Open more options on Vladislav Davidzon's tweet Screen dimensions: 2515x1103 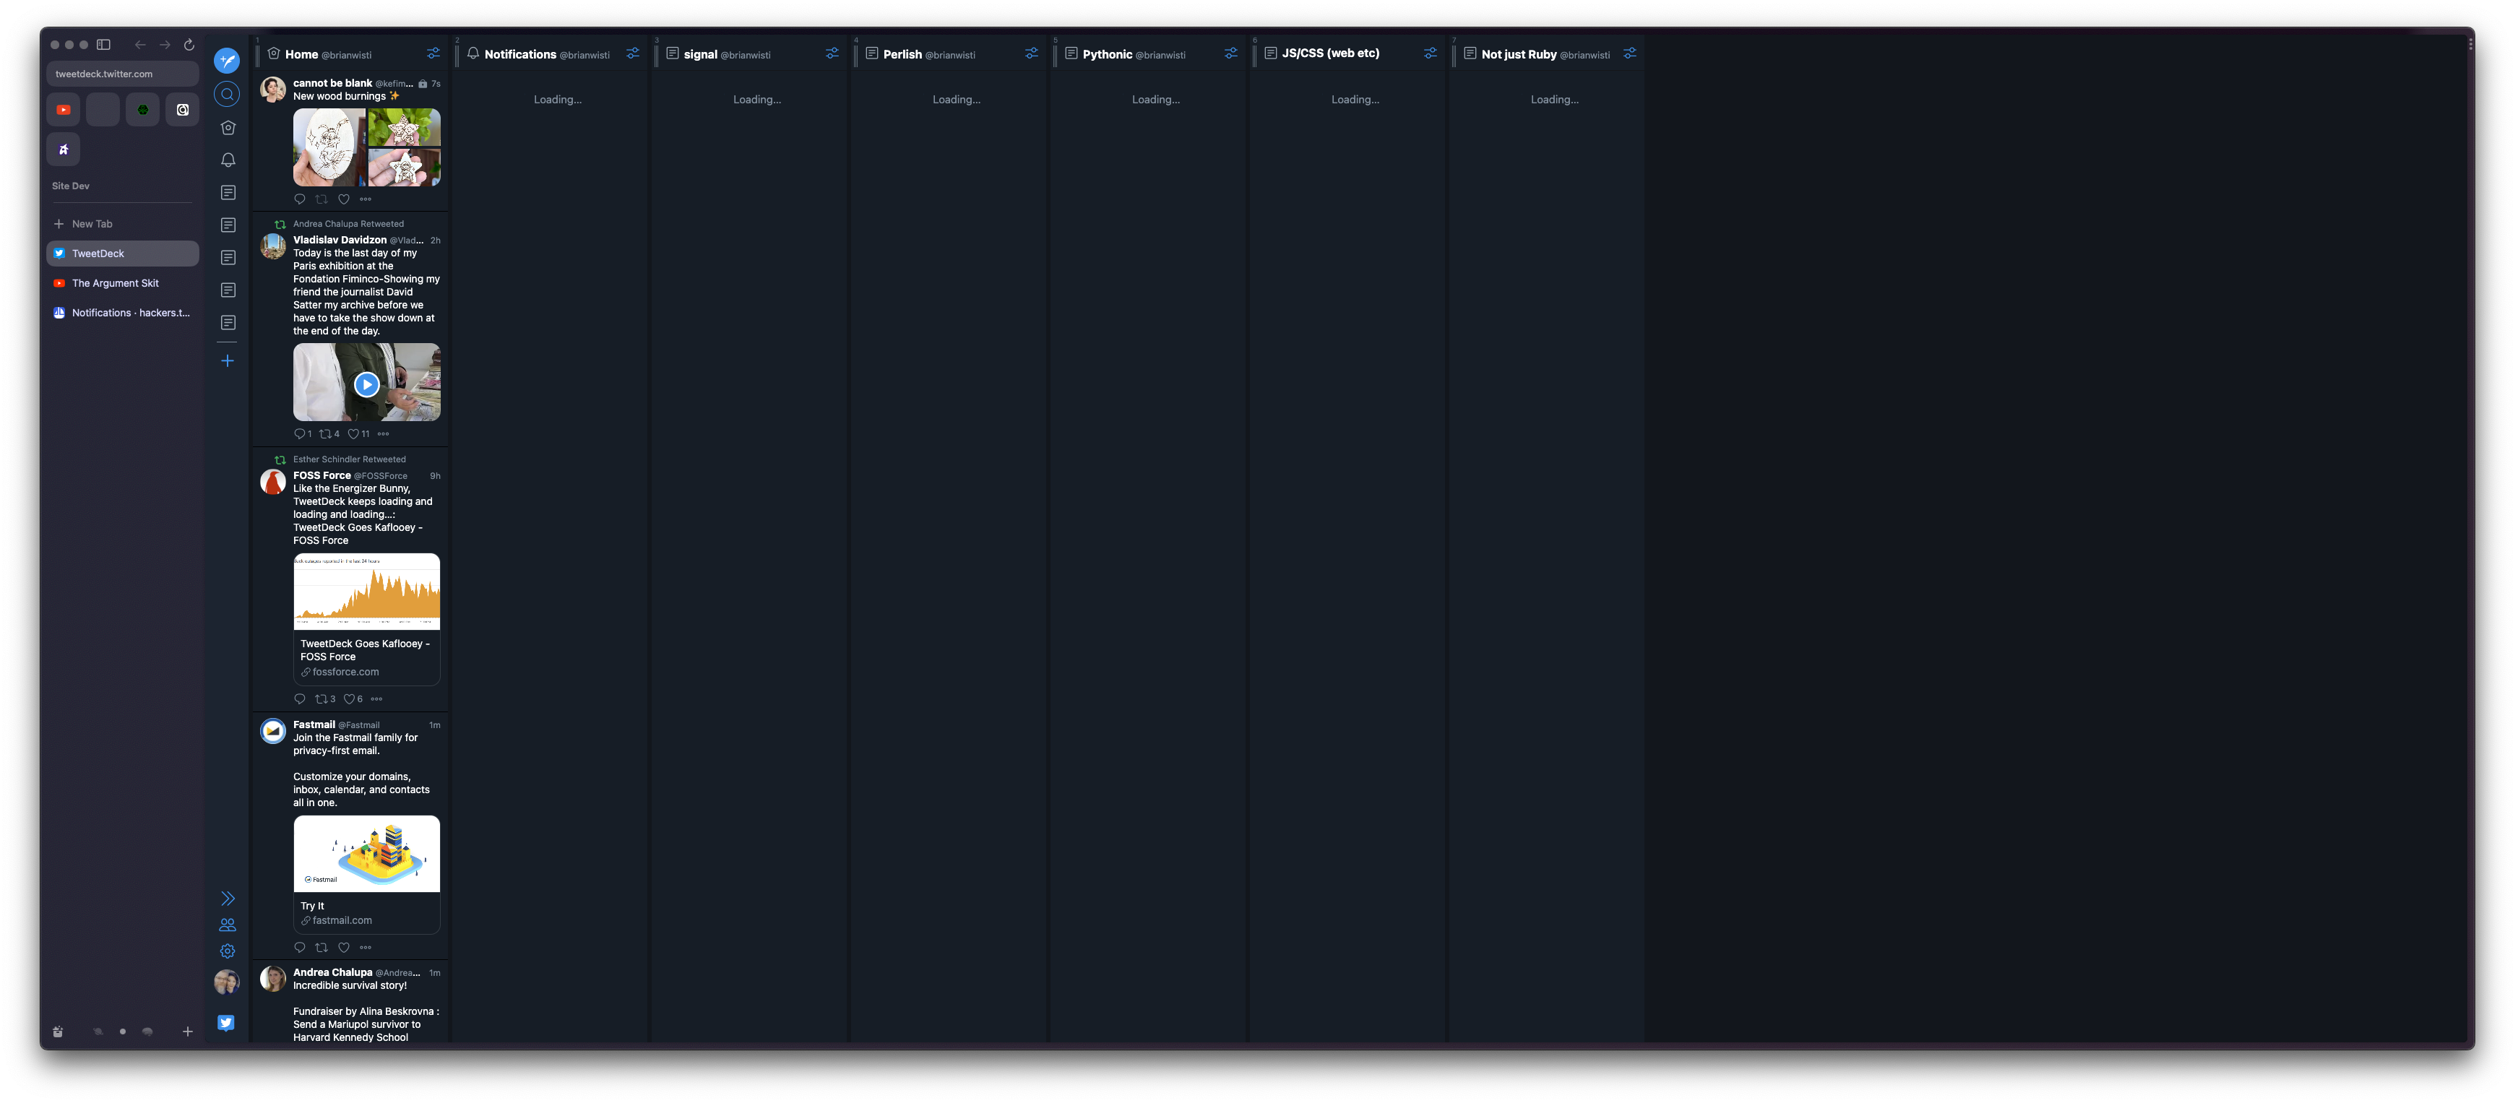pos(384,434)
